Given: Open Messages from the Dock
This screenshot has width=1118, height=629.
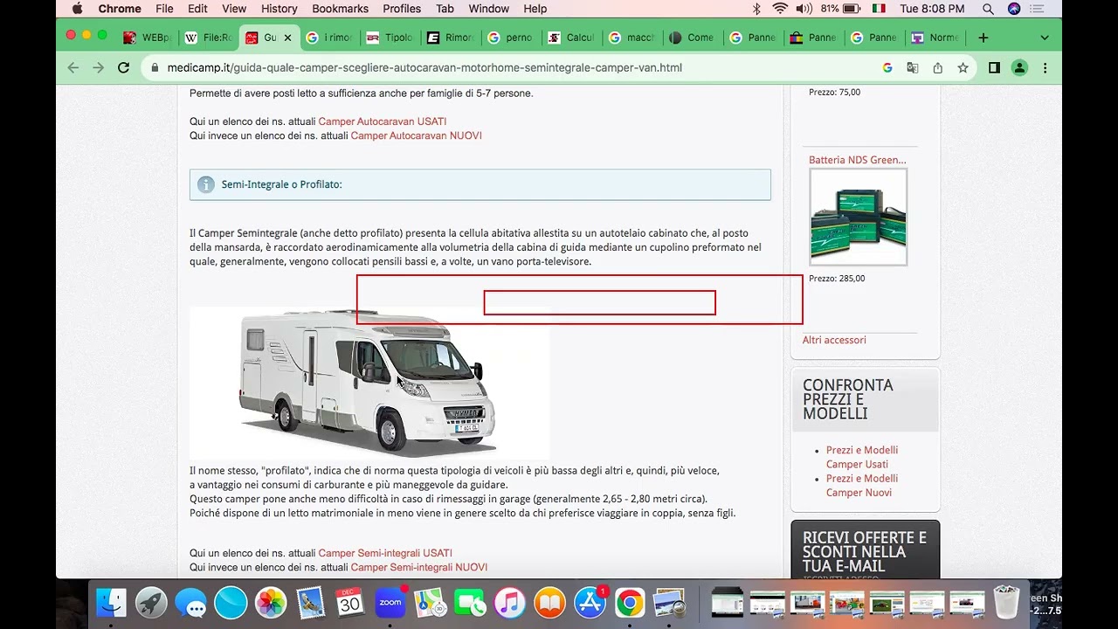Looking at the screenshot, I should point(190,603).
